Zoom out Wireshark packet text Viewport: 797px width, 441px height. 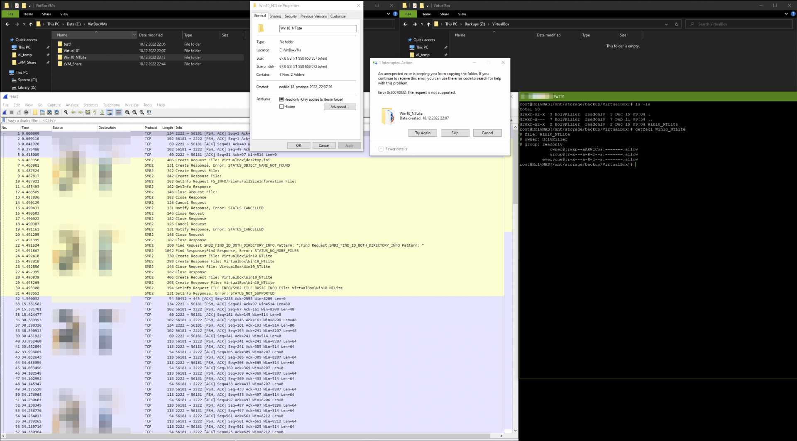[x=134, y=112]
